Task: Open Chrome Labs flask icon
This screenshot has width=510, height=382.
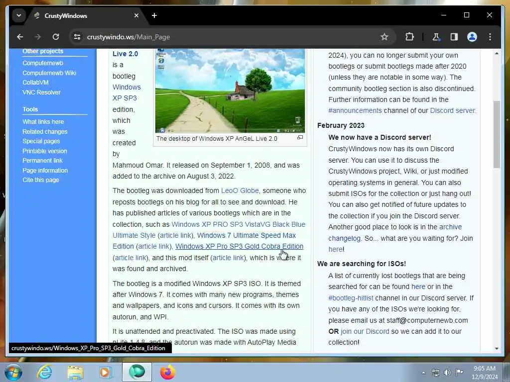Action: pos(436,37)
